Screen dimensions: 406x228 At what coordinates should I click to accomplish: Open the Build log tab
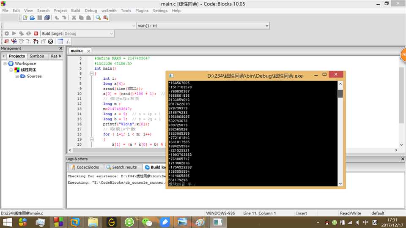coord(155,167)
